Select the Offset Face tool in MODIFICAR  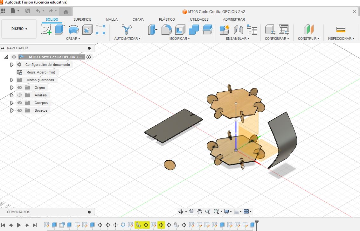click(208, 30)
